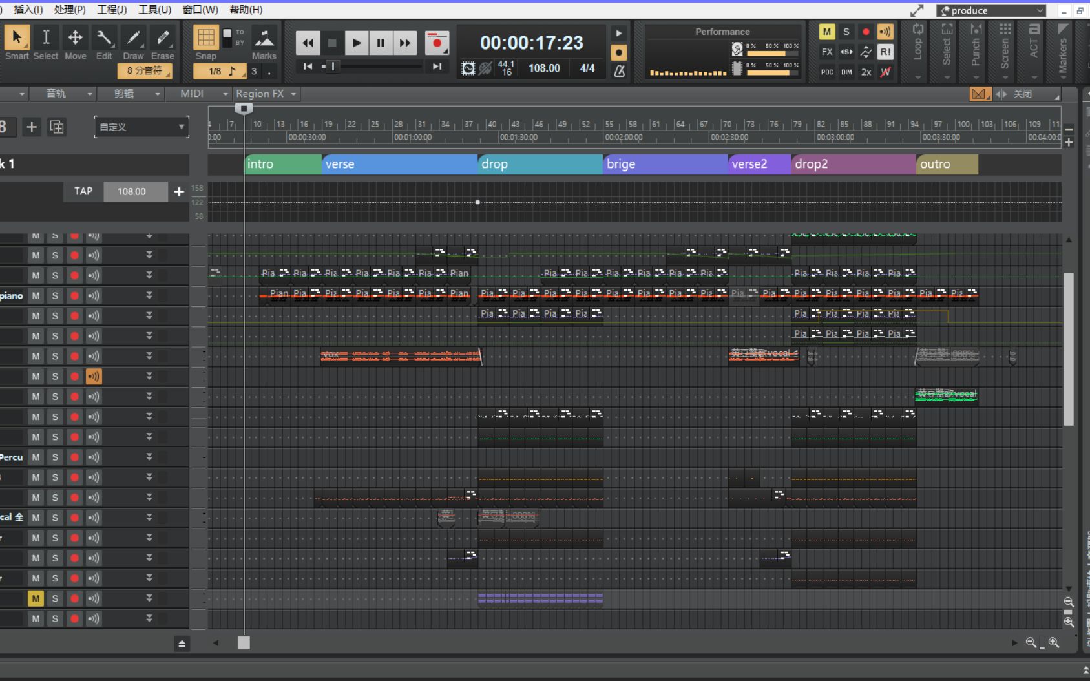This screenshot has height=681, width=1090.
Task: Move the transport position slider
Action: tap(333, 67)
